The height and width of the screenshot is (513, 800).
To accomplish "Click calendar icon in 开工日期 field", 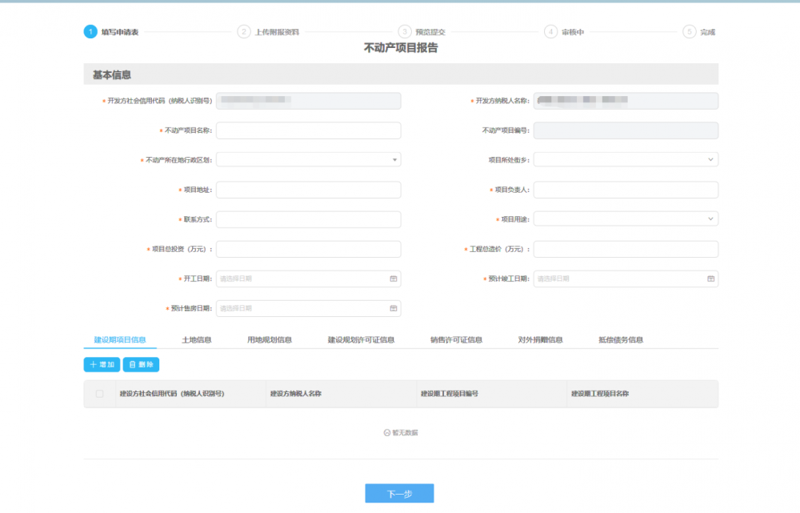I will pyautogui.click(x=393, y=279).
